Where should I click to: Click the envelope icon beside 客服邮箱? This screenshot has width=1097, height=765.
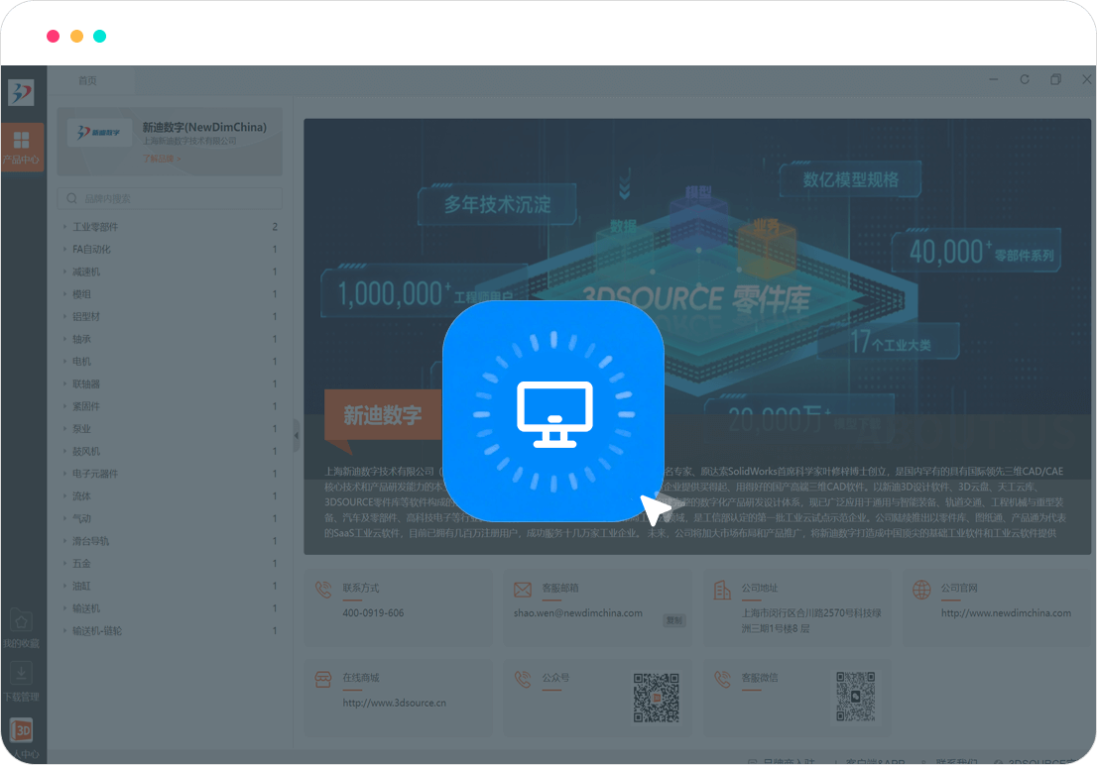point(523,590)
